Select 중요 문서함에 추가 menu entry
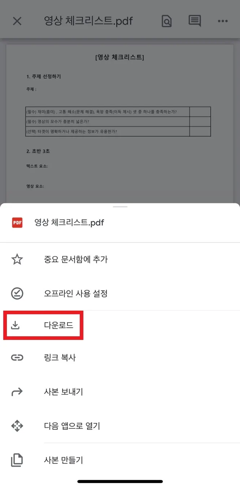 click(120, 259)
